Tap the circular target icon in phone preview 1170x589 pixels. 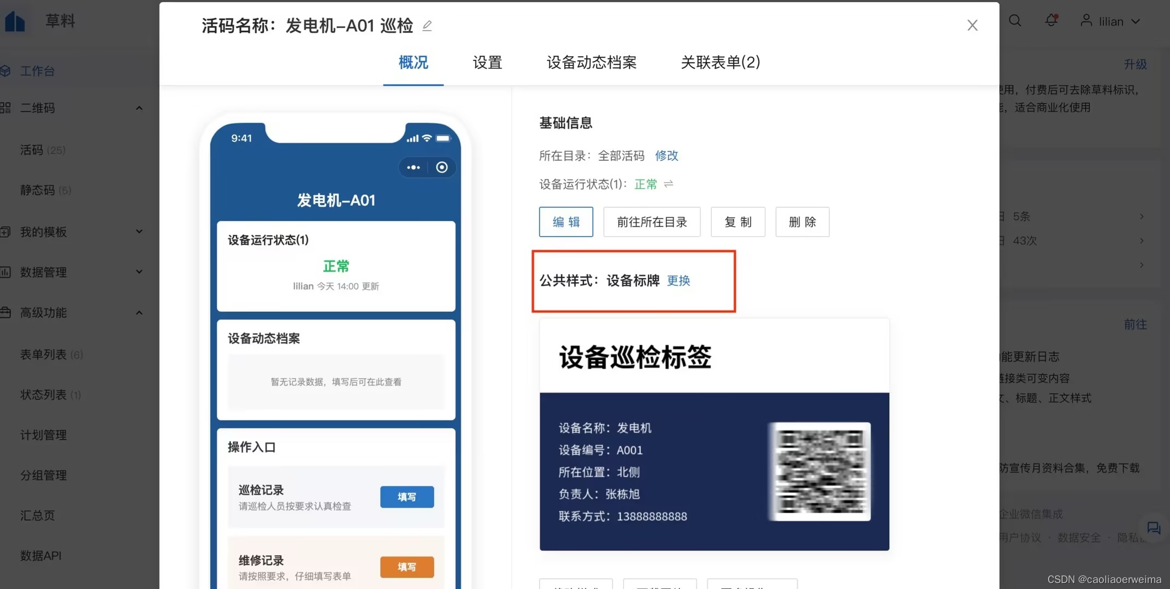point(442,167)
